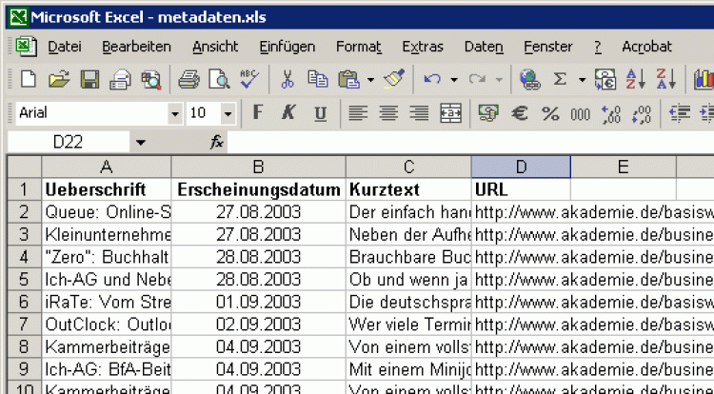Expand the font size 10 dropdown
Image resolution: width=714 pixels, height=394 pixels.
pyautogui.click(x=228, y=113)
